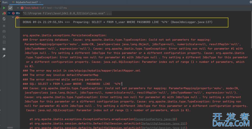Rerun failed tests icon

point(4,13)
